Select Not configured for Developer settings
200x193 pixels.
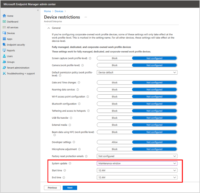click(155, 142)
